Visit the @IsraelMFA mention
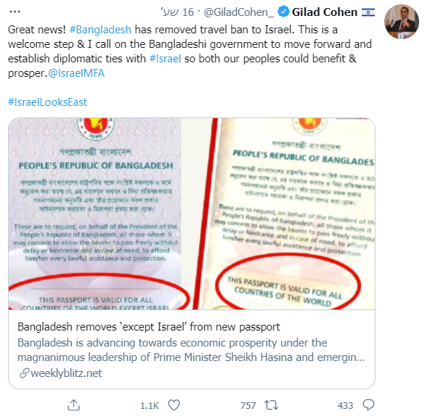 [x=76, y=73]
